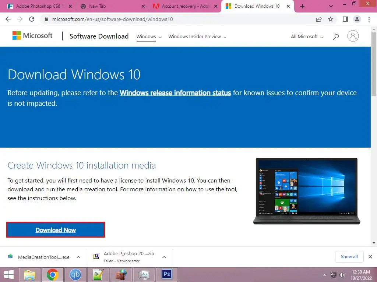Sign in with the Microsoft account icon
Image resolution: width=377 pixels, height=282 pixels.
point(353,36)
